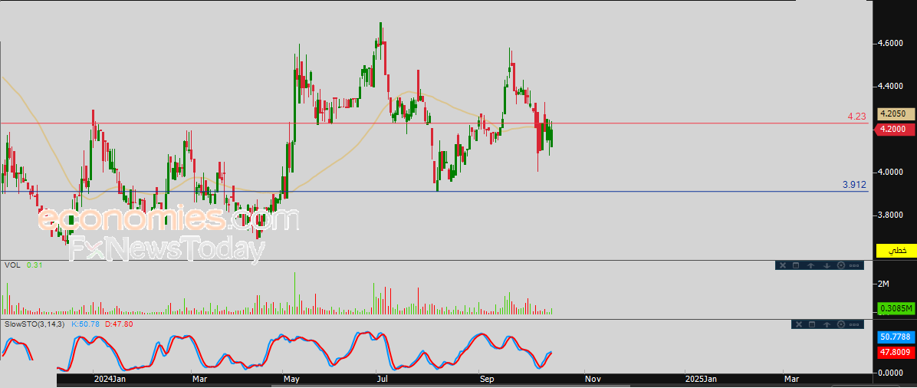Move the VOL panel up
This screenshot has width=917, height=388.
[x=810, y=265]
